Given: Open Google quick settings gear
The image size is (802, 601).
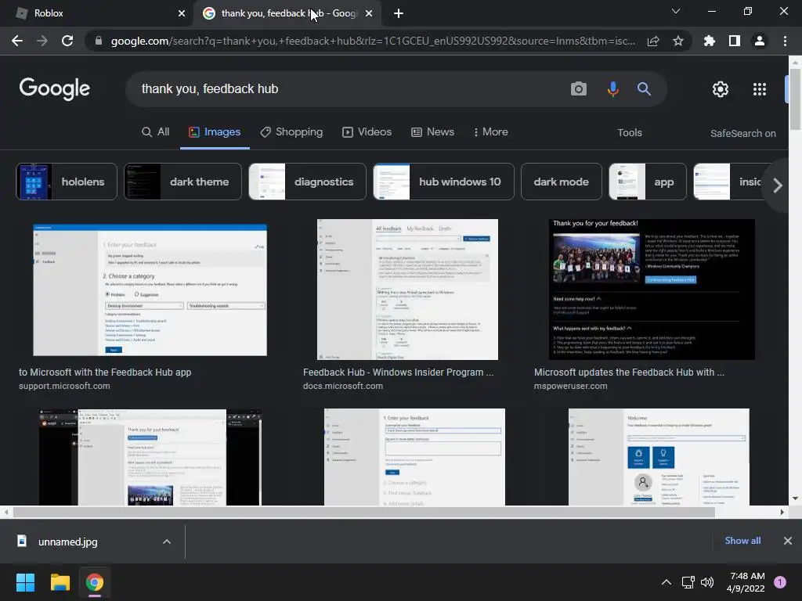Looking at the screenshot, I should point(721,89).
